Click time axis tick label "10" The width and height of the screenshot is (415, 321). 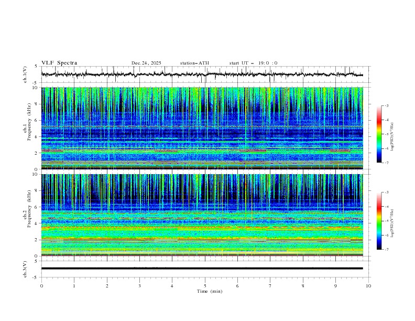[368, 286]
